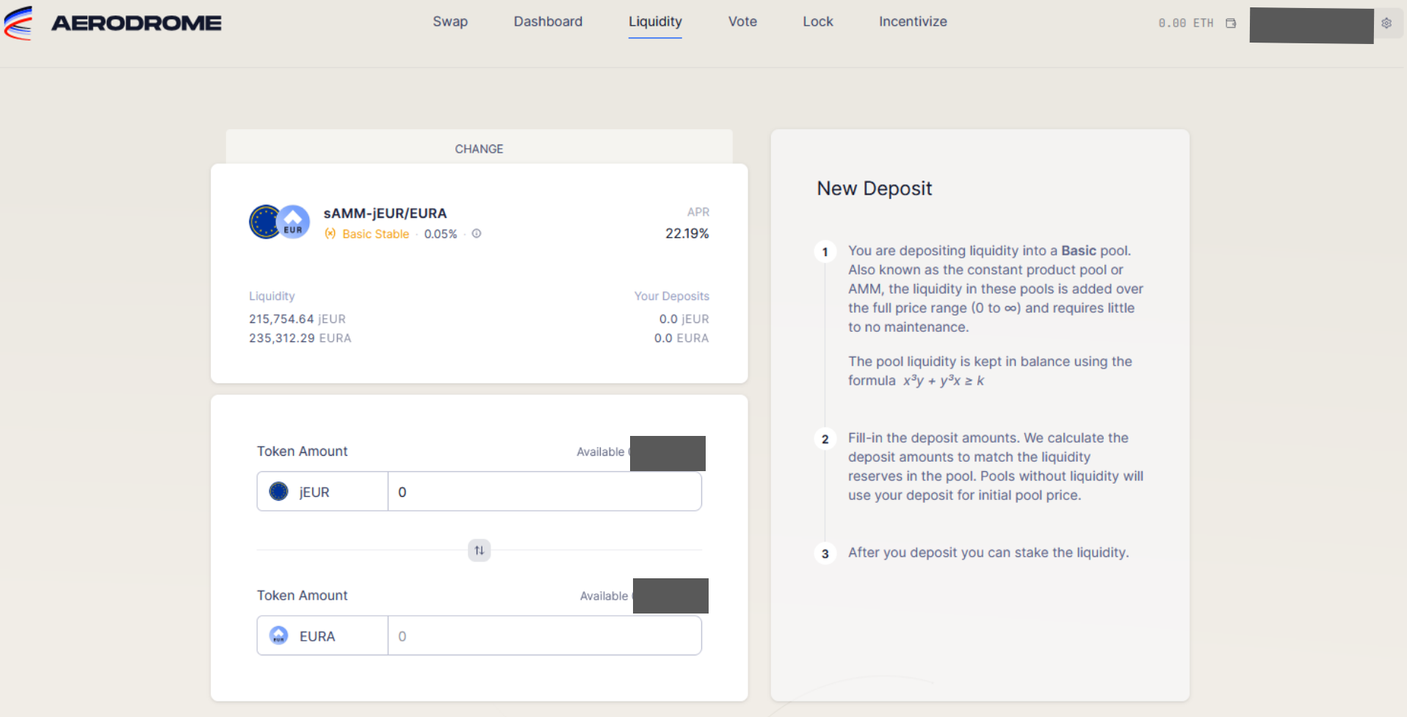1407x717 pixels.
Task: Click the jEUR token icon in deposit field
Action: pyautogui.click(x=279, y=492)
